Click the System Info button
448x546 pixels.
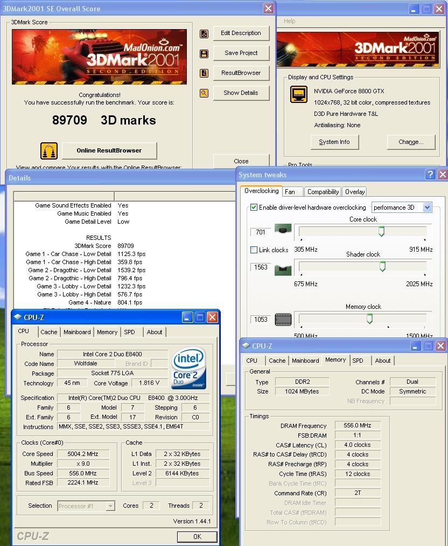[x=334, y=142]
